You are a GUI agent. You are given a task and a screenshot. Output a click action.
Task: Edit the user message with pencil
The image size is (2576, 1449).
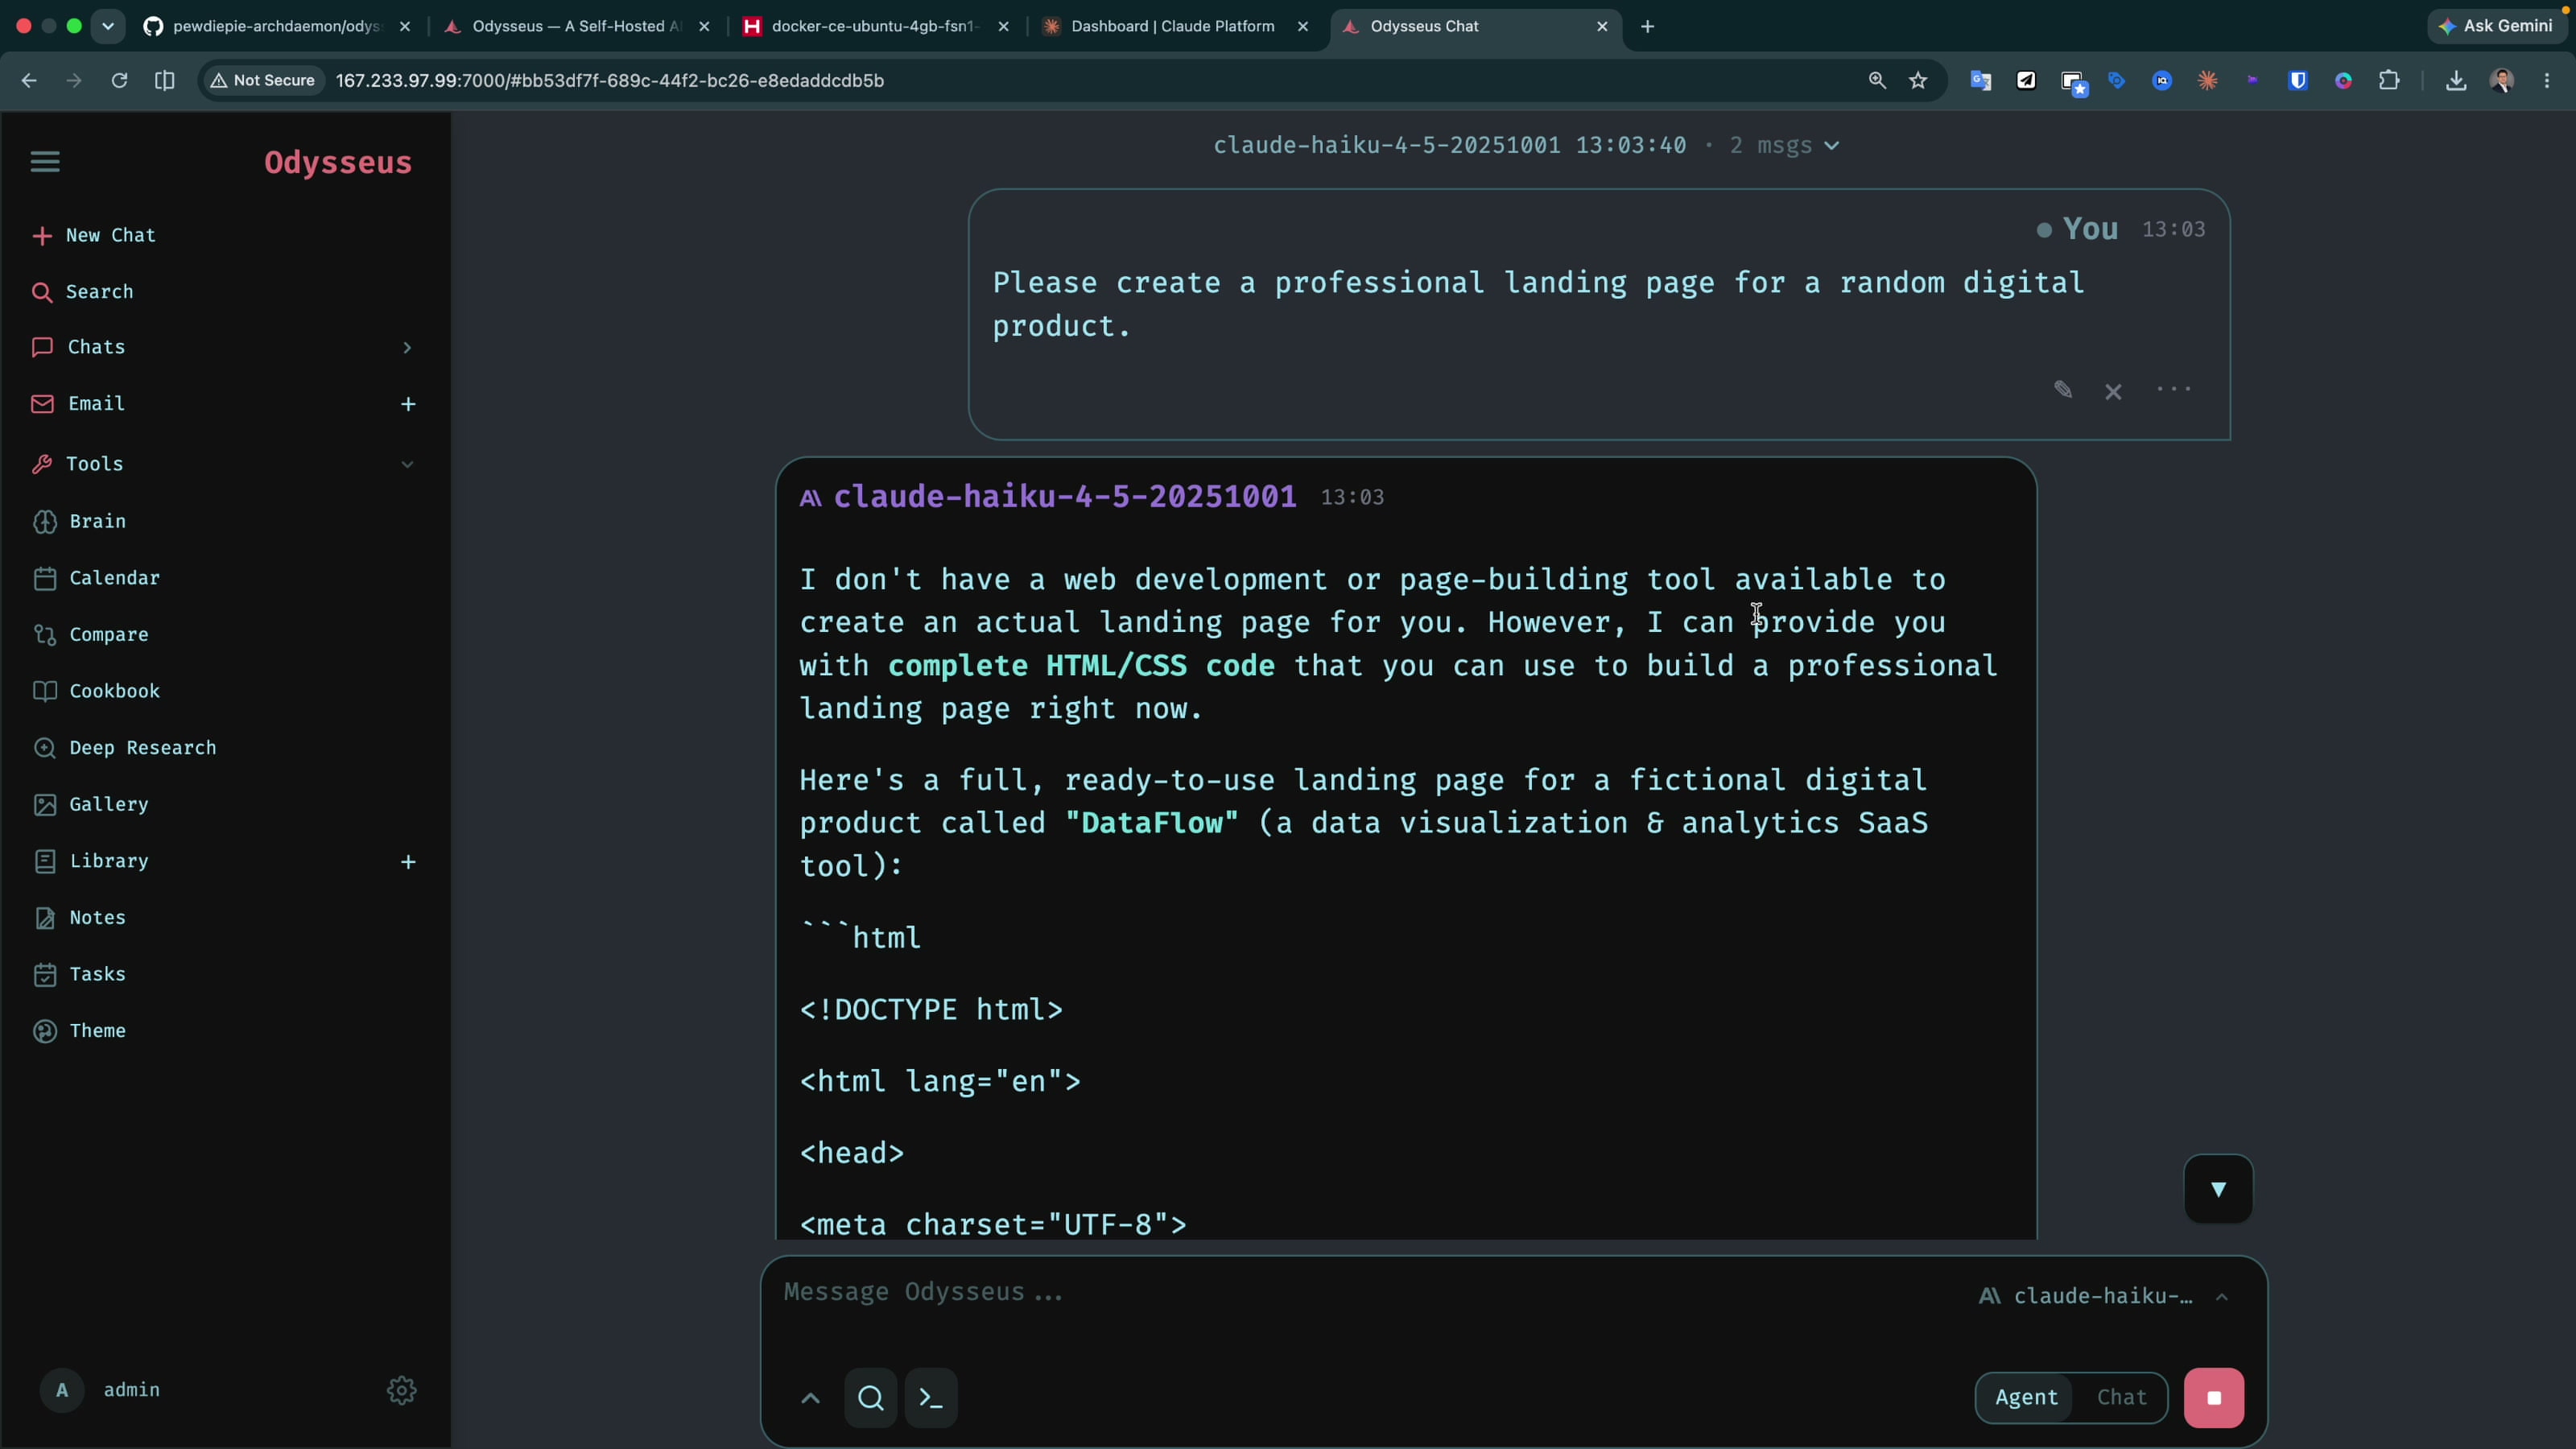pyautogui.click(x=2062, y=390)
